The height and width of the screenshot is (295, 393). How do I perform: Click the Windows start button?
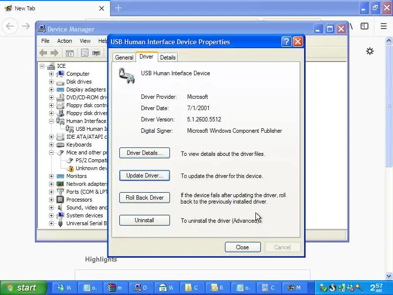pyautogui.click(x=23, y=288)
